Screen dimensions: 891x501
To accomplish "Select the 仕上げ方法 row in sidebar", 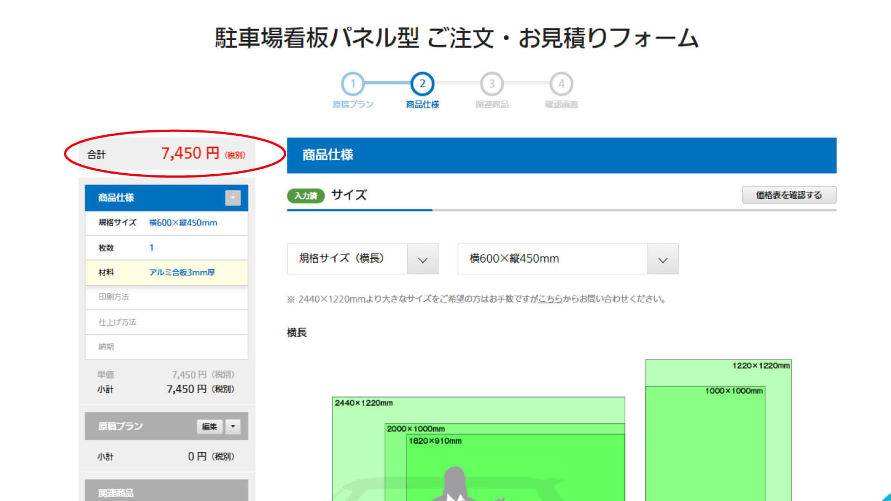I will tap(167, 322).
